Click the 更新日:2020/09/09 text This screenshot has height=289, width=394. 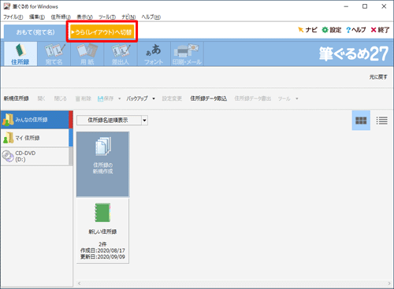[102, 257]
